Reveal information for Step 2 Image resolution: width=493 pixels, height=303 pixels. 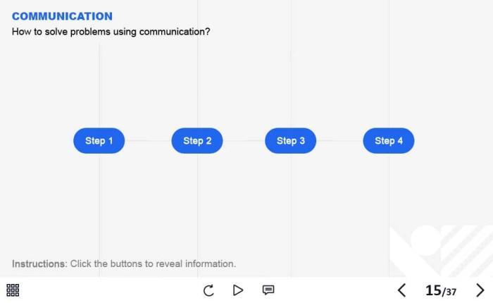pyautogui.click(x=197, y=141)
